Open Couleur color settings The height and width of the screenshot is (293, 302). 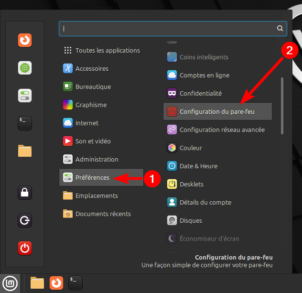pos(191,148)
